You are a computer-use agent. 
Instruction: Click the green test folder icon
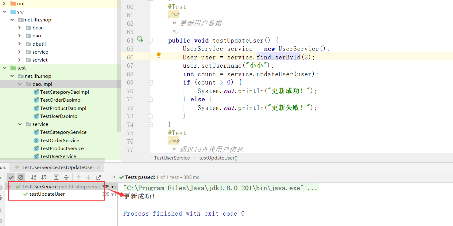coord(13,68)
